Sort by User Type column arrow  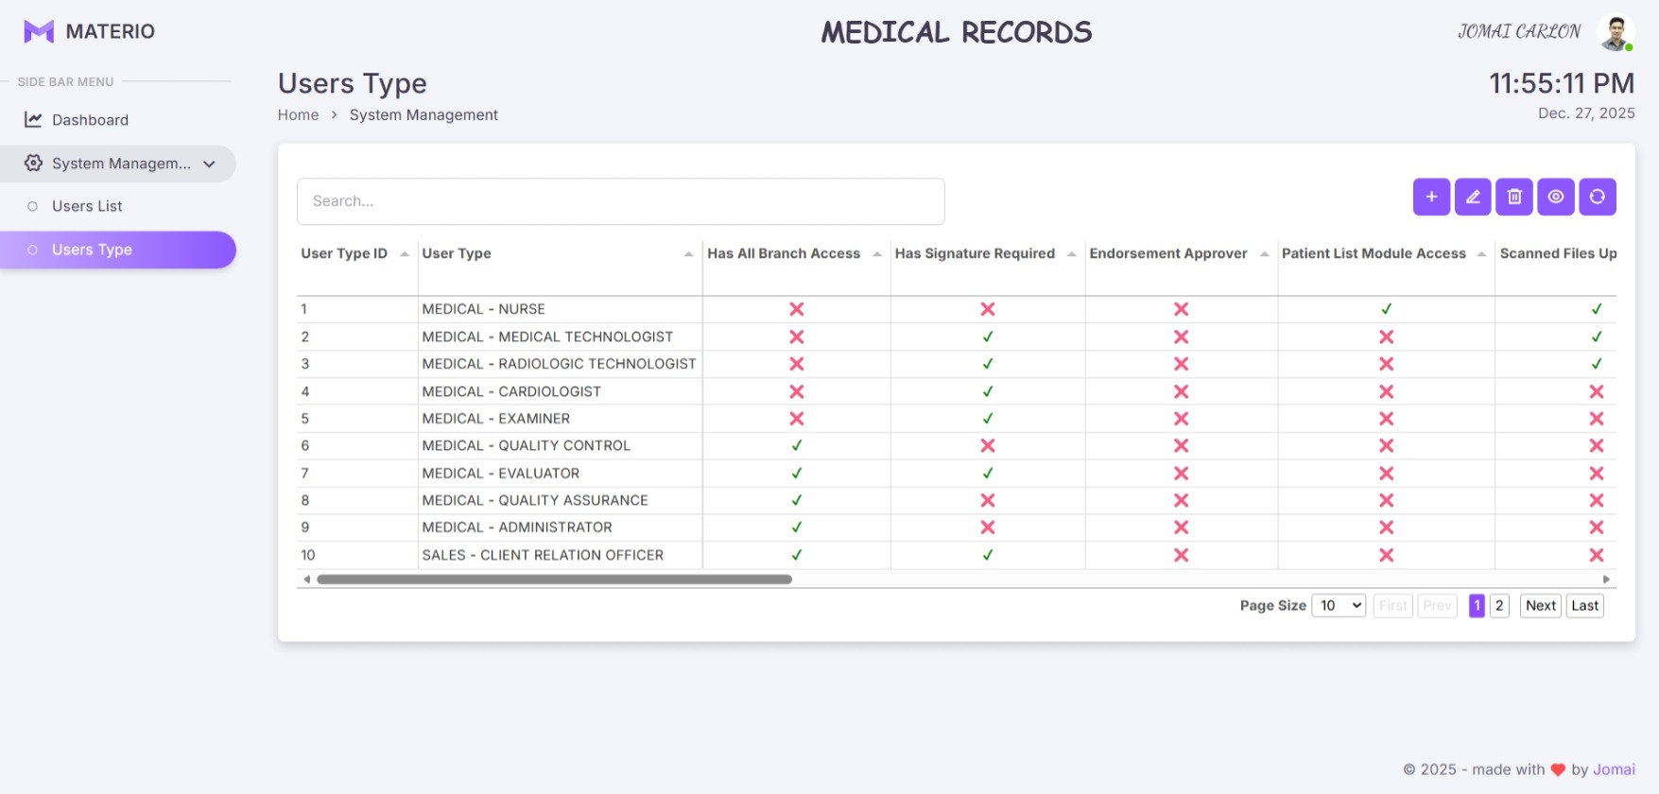pos(688,254)
